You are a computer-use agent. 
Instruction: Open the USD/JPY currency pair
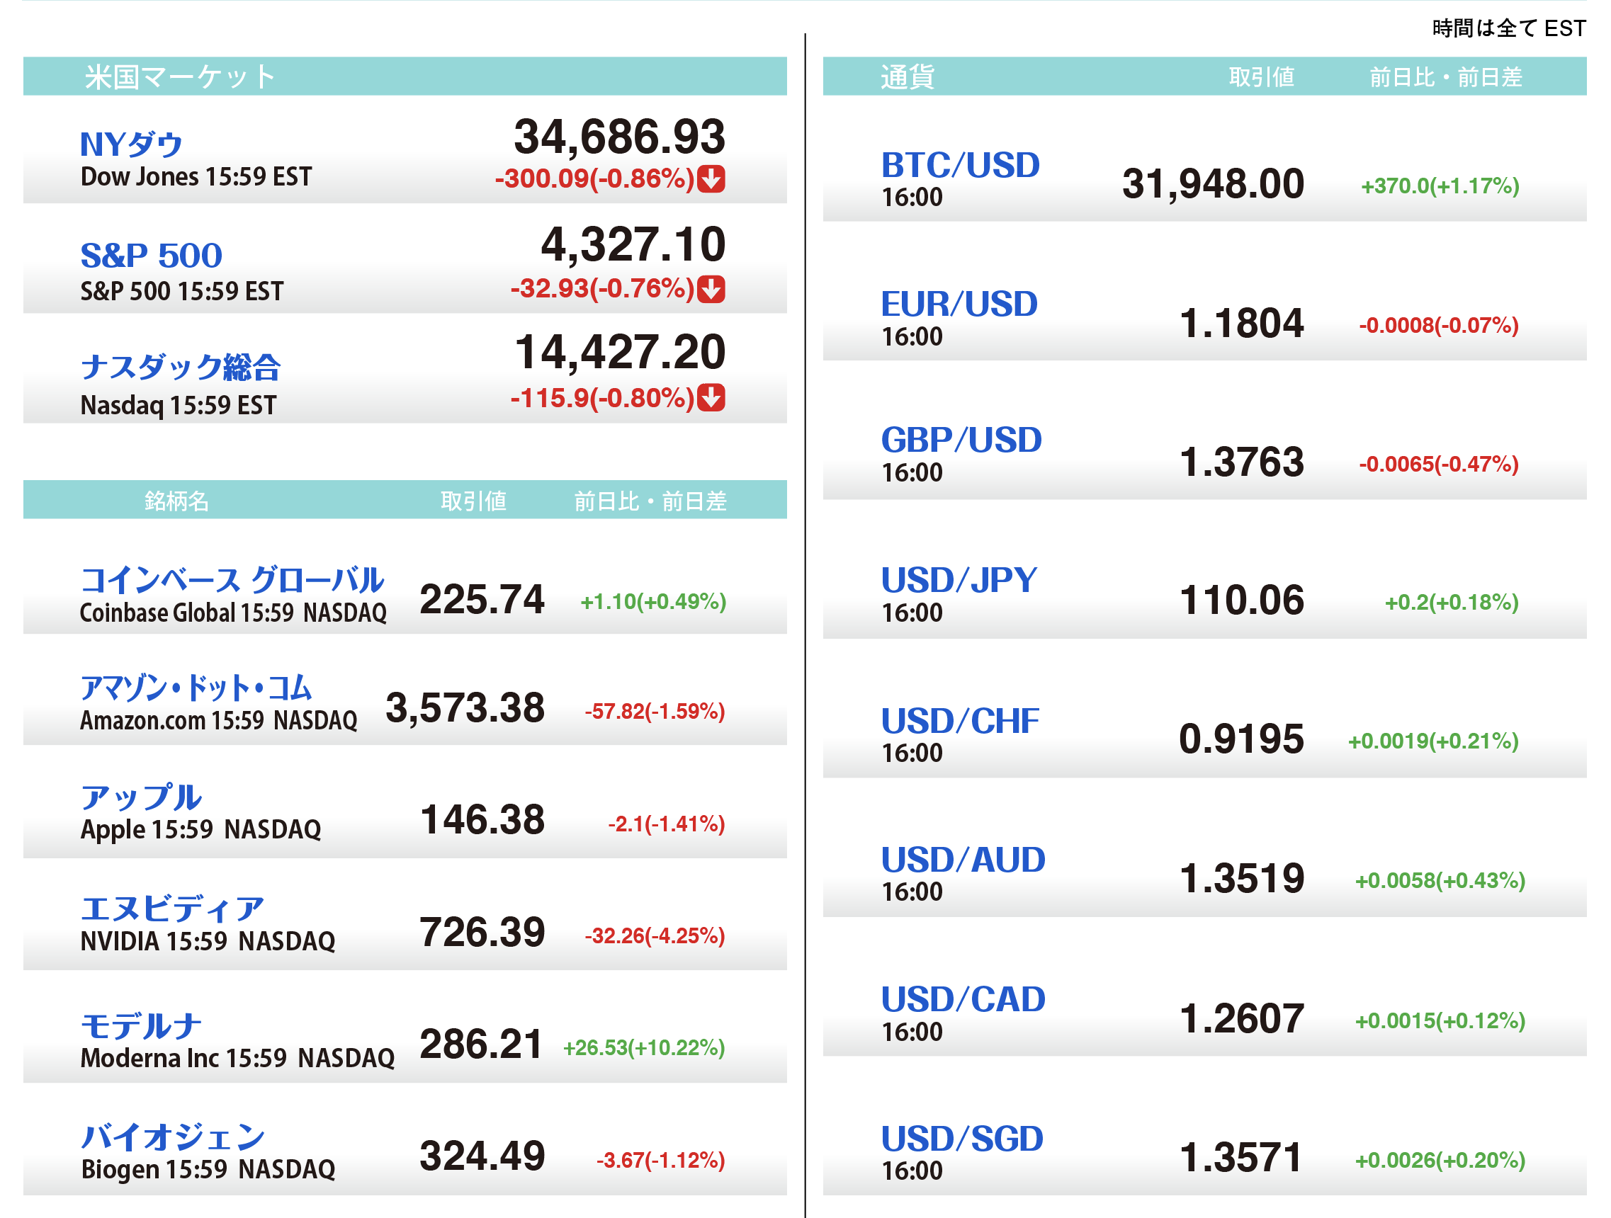pyautogui.click(x=959, y=580)
